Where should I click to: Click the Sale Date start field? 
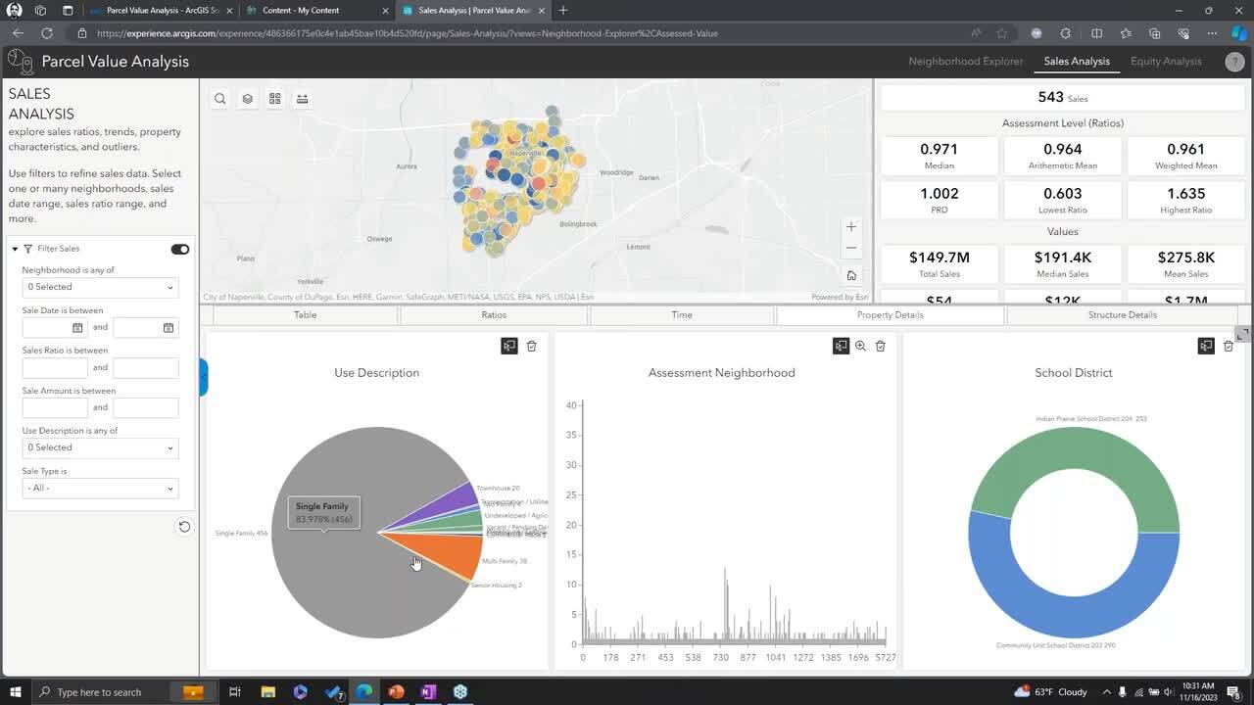[x=49, y=328]
